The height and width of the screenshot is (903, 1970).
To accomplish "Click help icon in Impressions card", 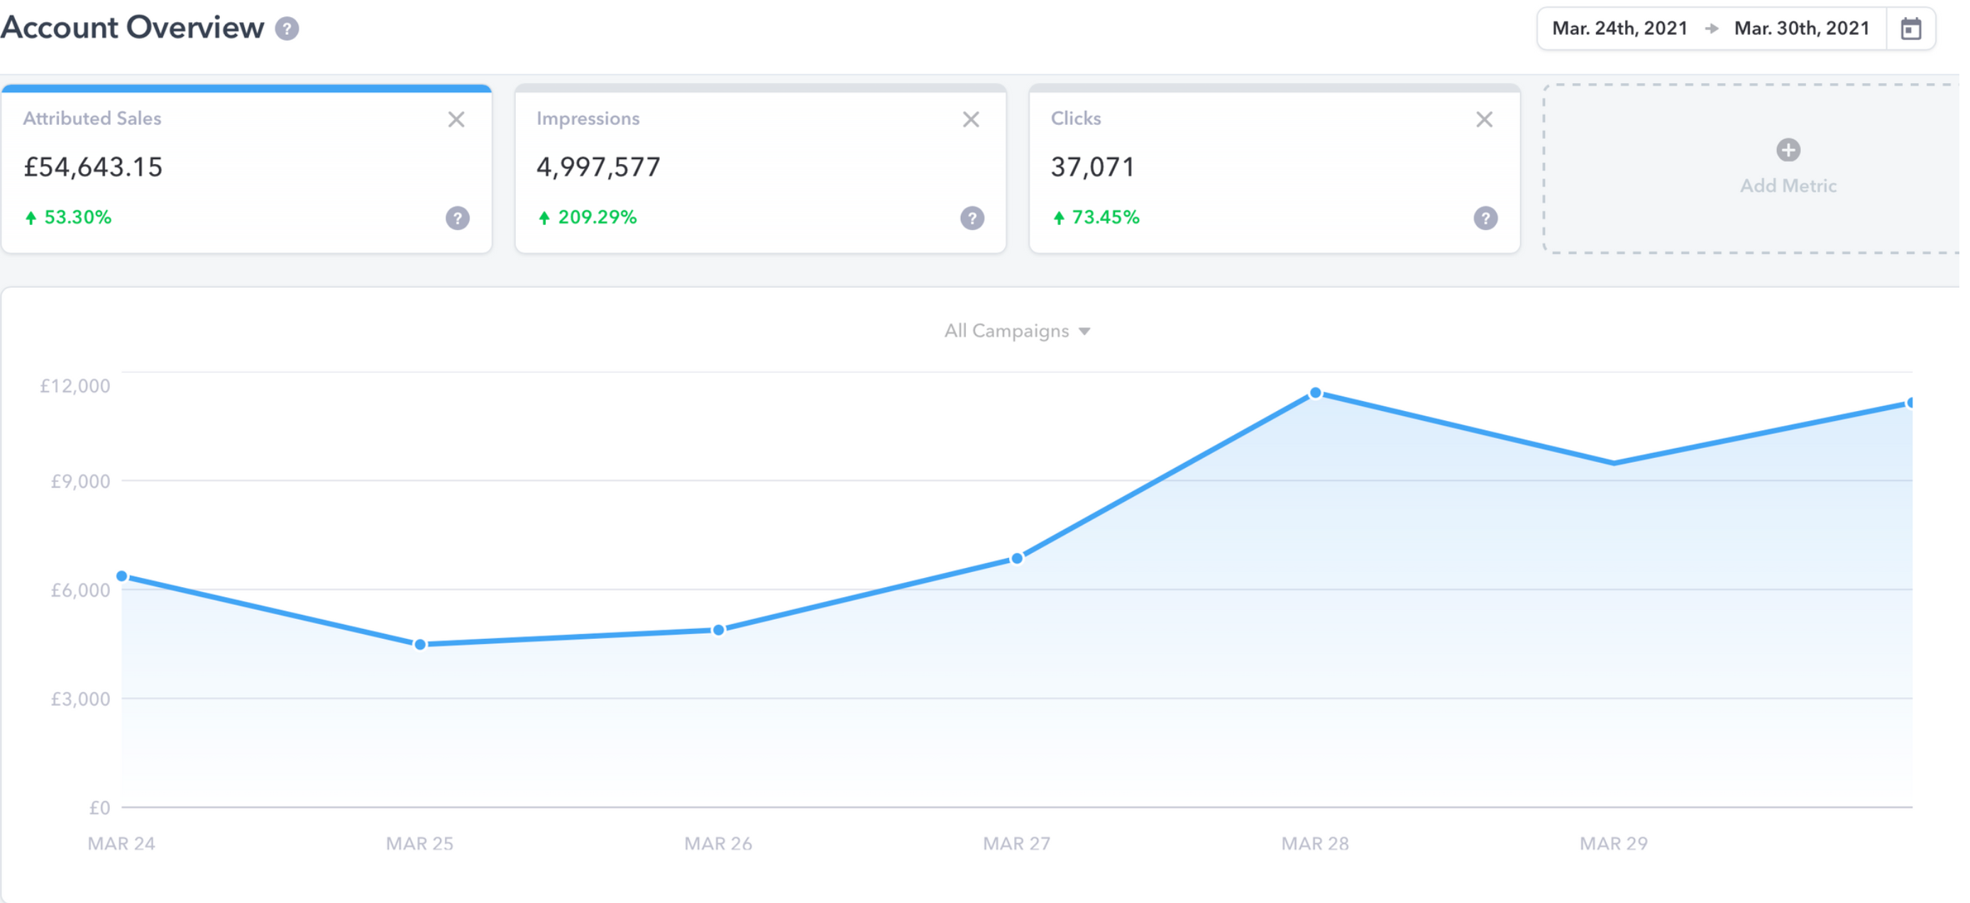I will [x=972, y=218].
